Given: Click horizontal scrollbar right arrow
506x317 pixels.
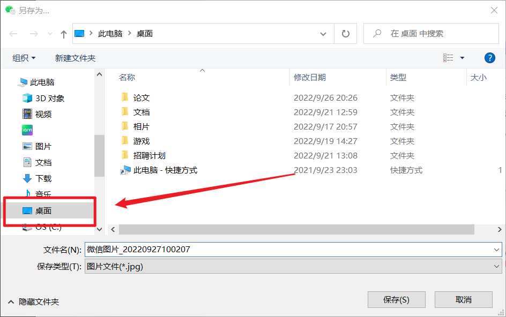Looking at the screenshot, I should (500, 229).
